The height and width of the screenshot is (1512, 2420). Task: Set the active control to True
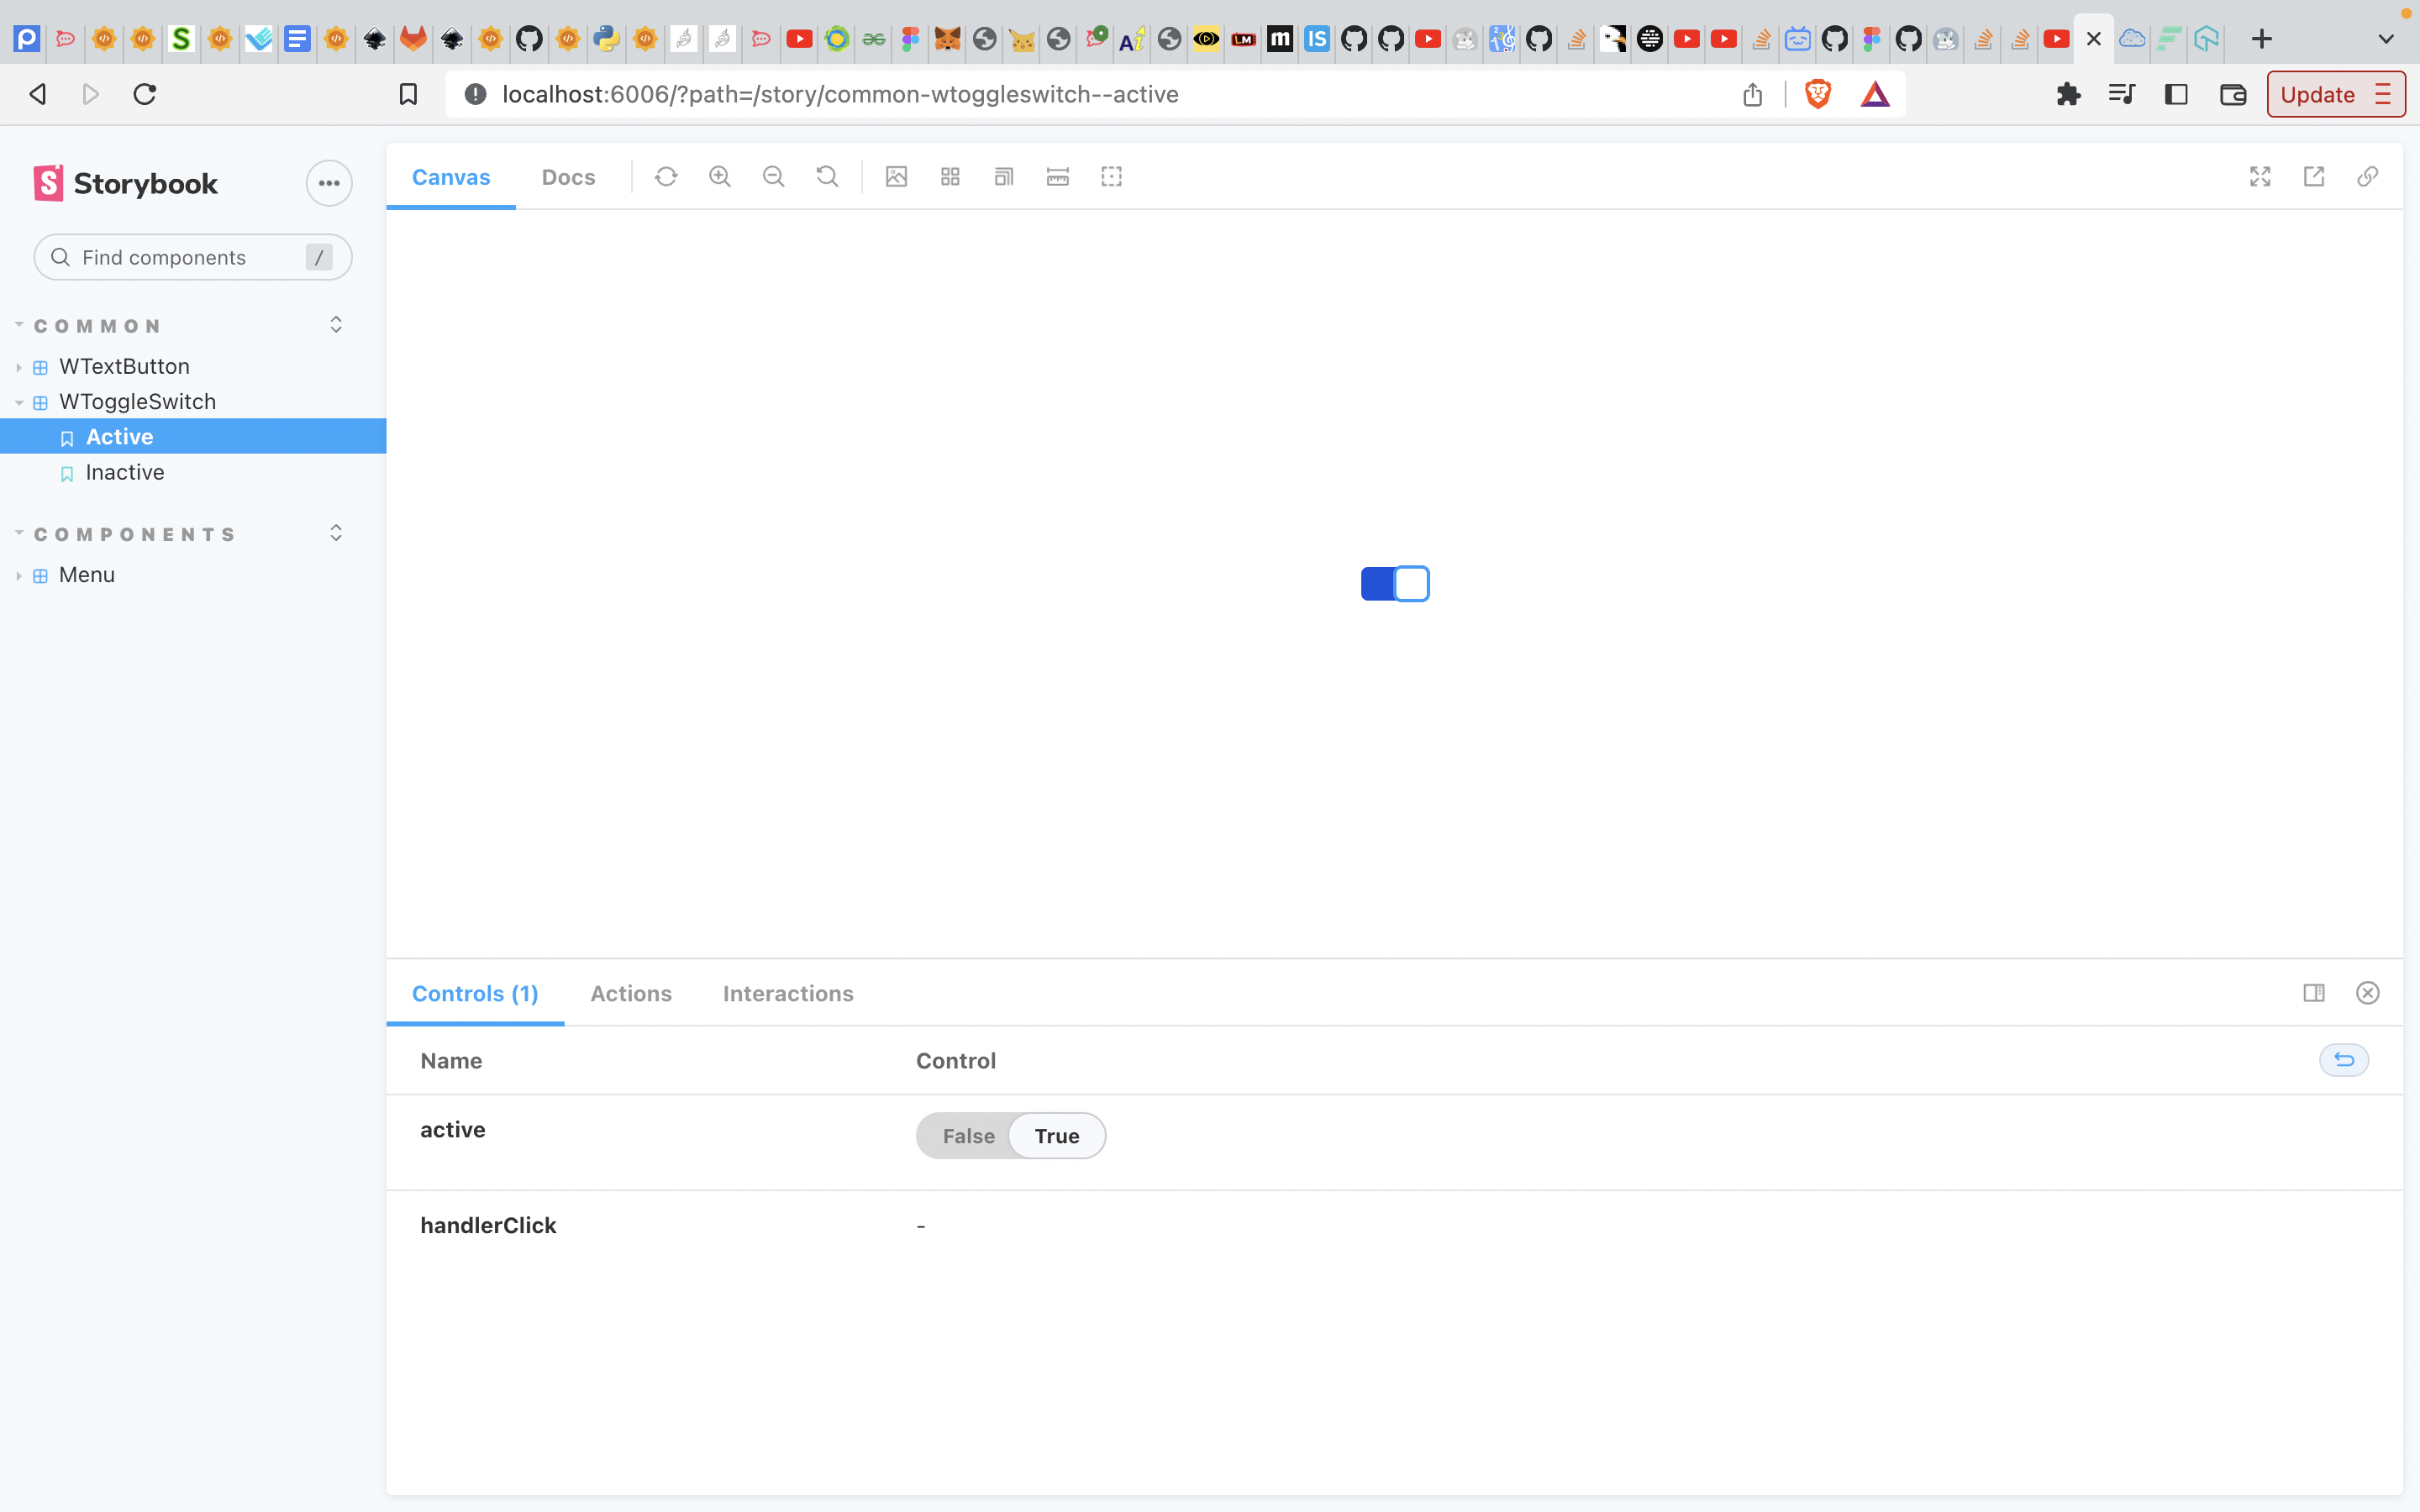click(1056, 1135)
